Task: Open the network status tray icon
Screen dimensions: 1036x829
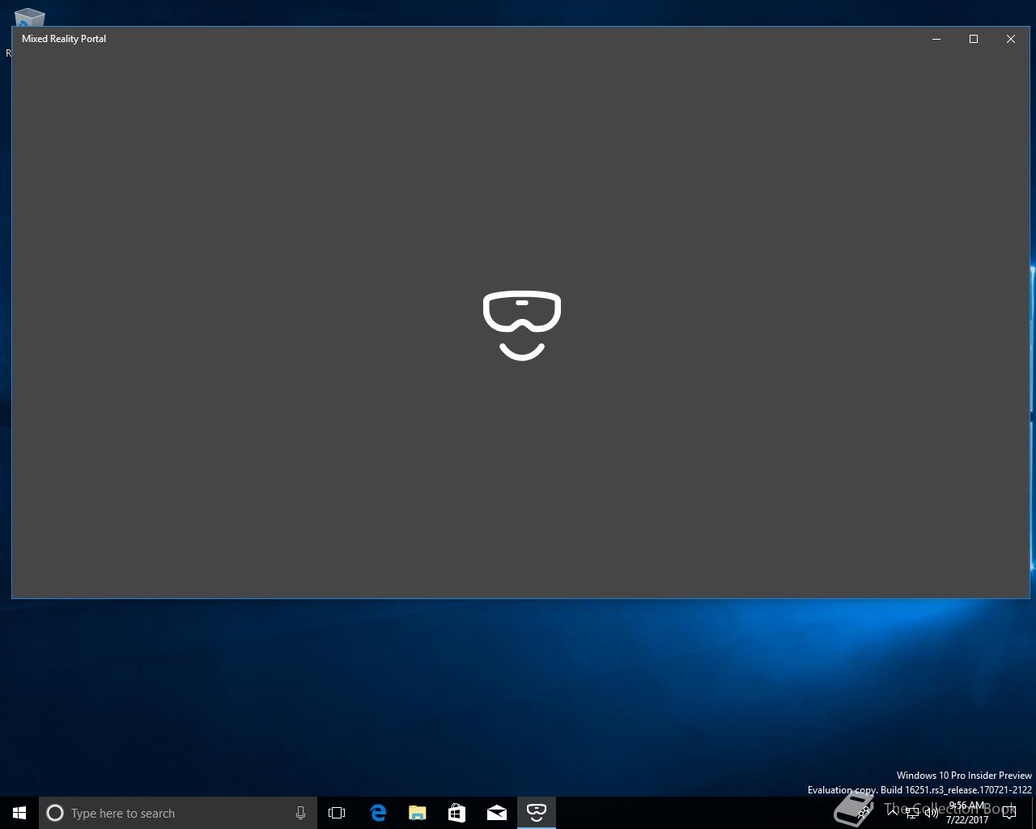Action: tap(912, 813)
